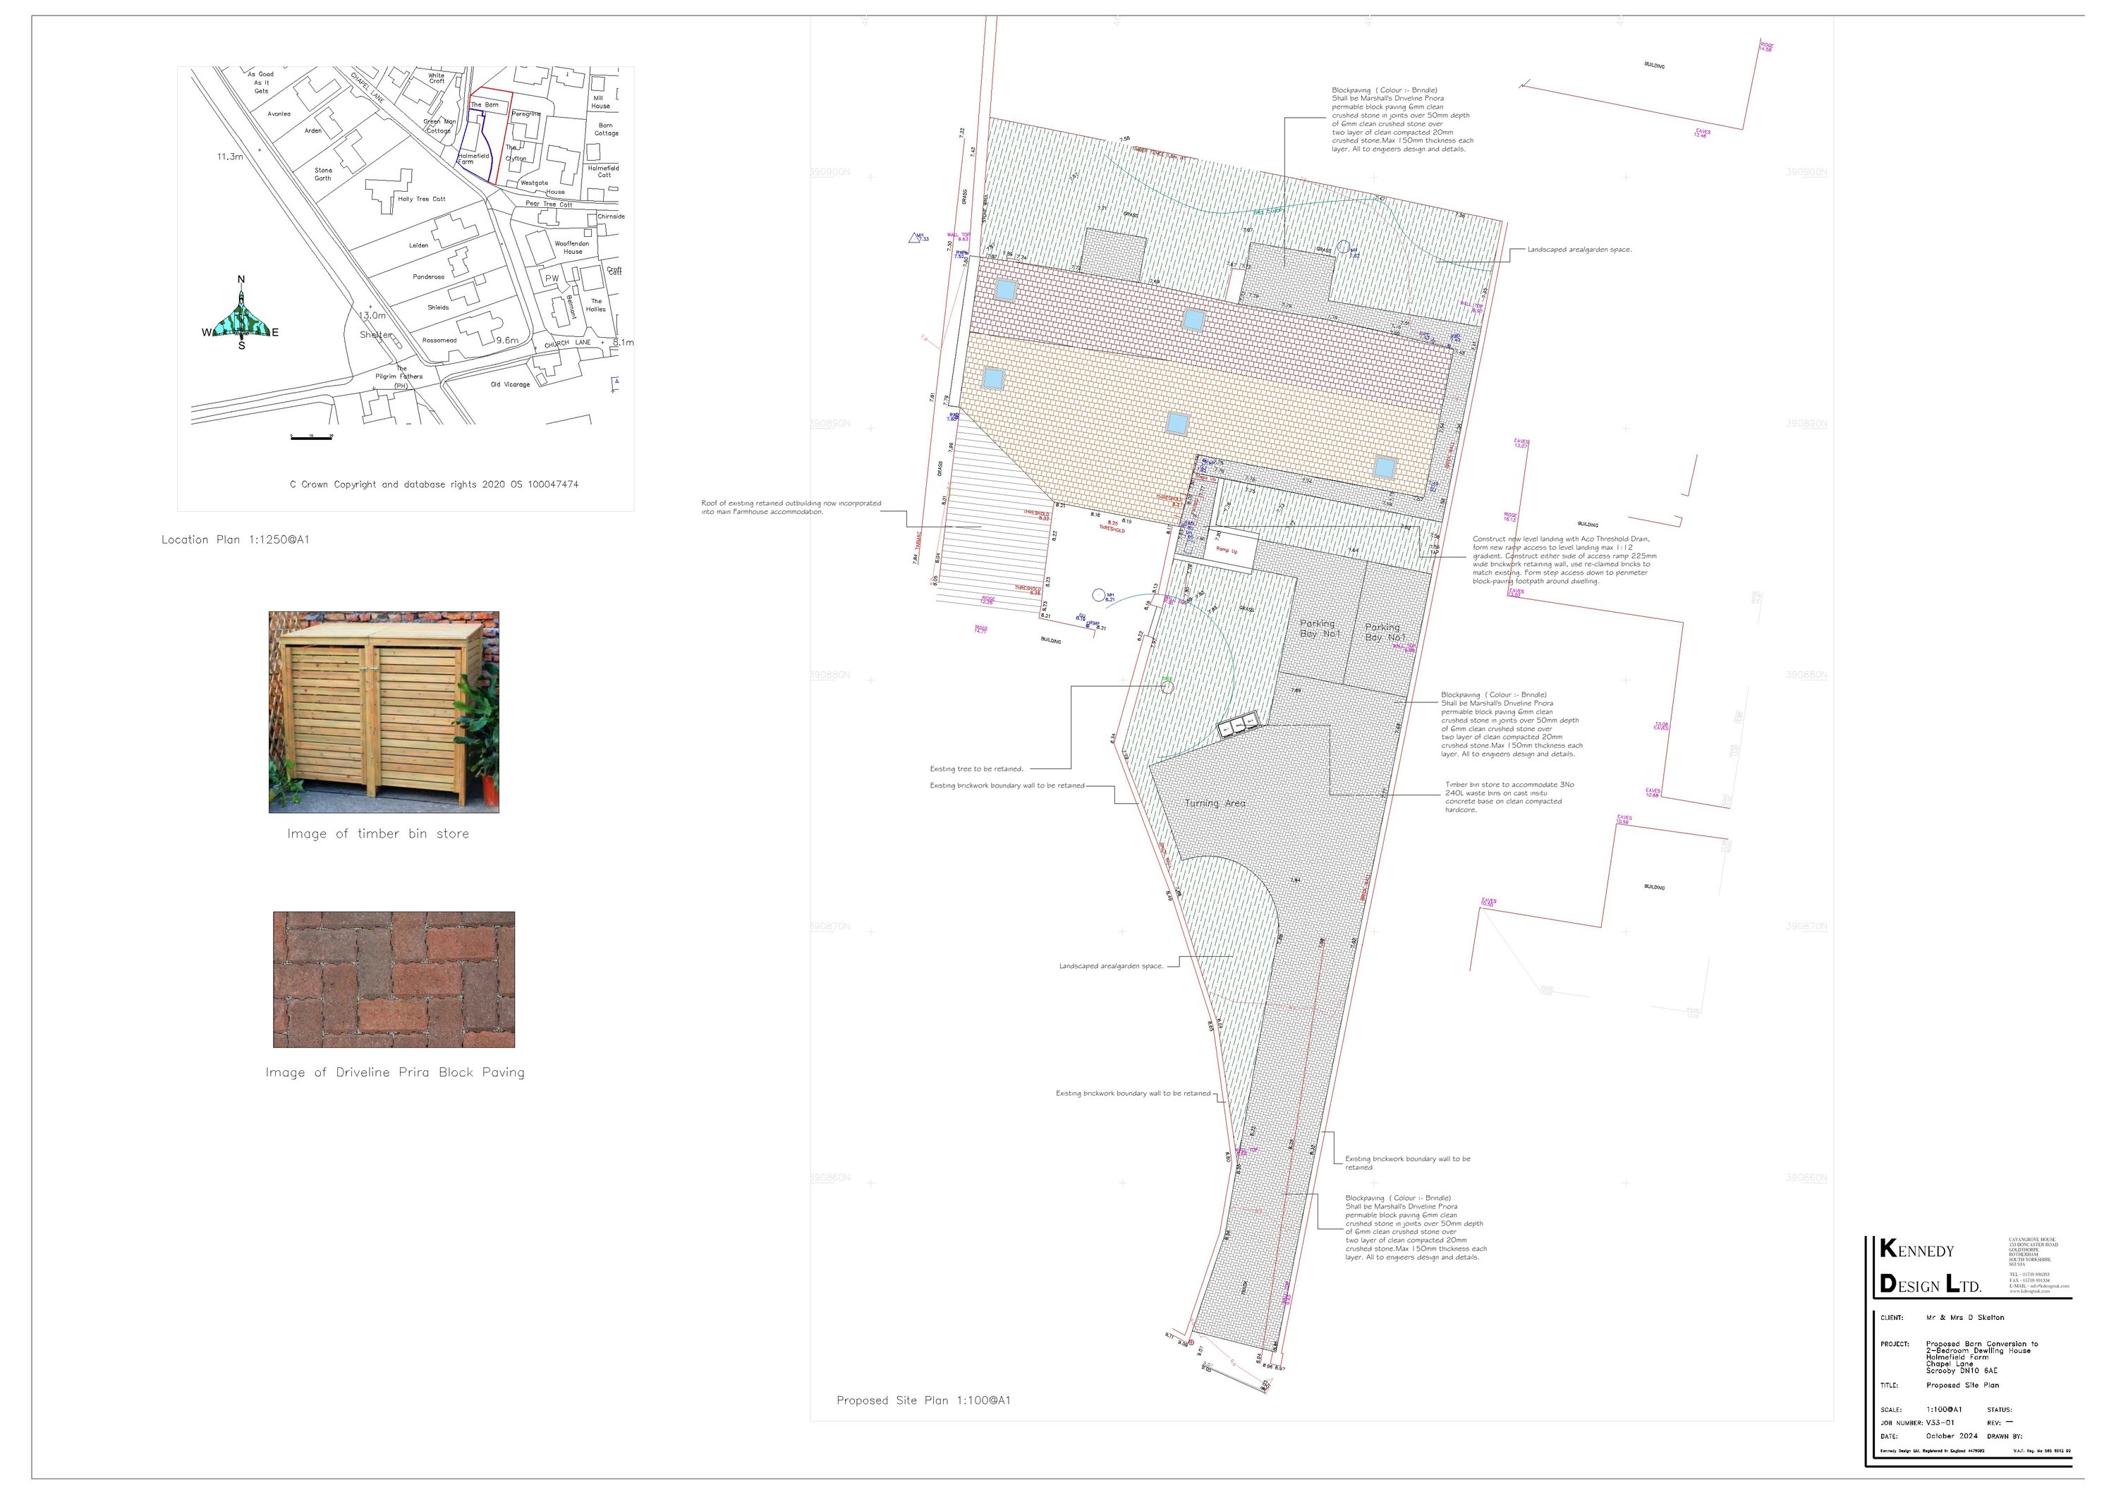Click the client name Mr & Mrs D Skelton
Image resolution: width=2116 pixels, height=1494 pixels.
1965,1317
